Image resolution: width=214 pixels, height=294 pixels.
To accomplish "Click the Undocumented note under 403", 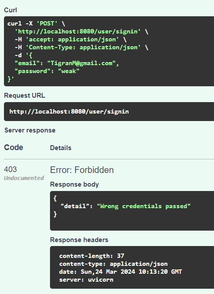I will pos(24,178).
